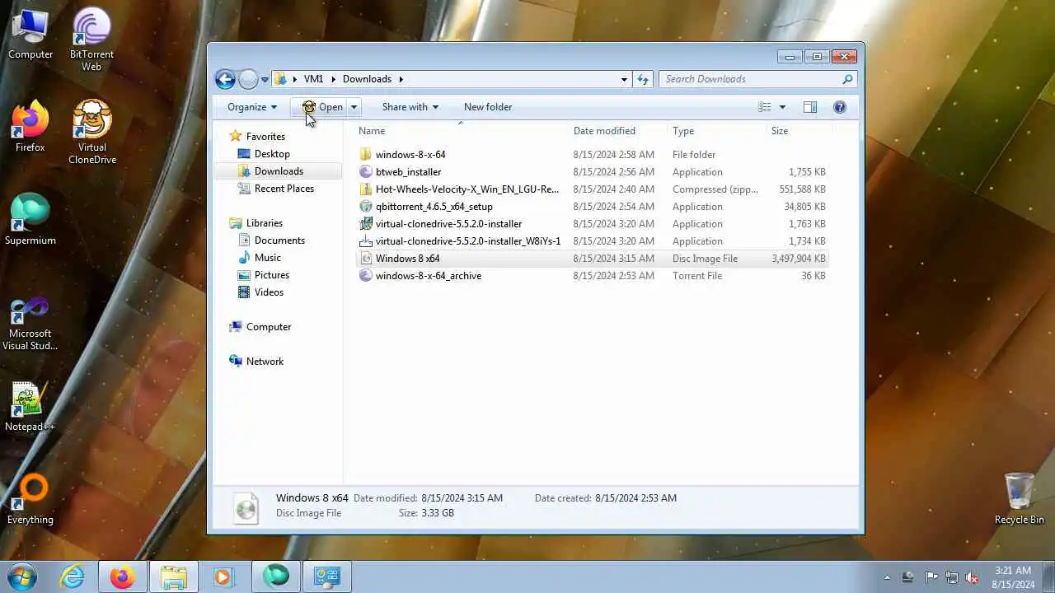
Task: Open Everything search desktop shortcut
Action: tap(30, 500)
